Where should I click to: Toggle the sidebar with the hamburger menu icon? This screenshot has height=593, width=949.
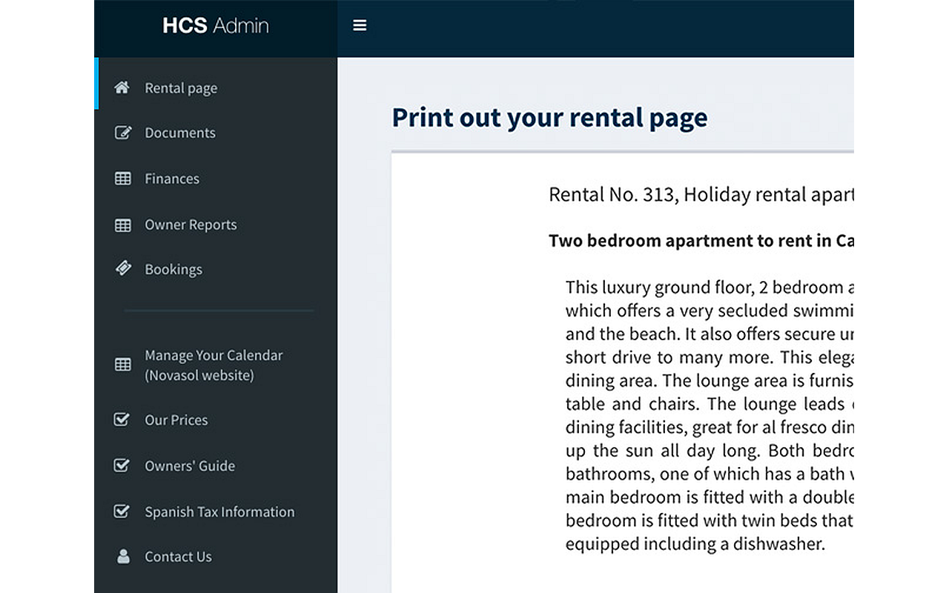click(360, 26)
